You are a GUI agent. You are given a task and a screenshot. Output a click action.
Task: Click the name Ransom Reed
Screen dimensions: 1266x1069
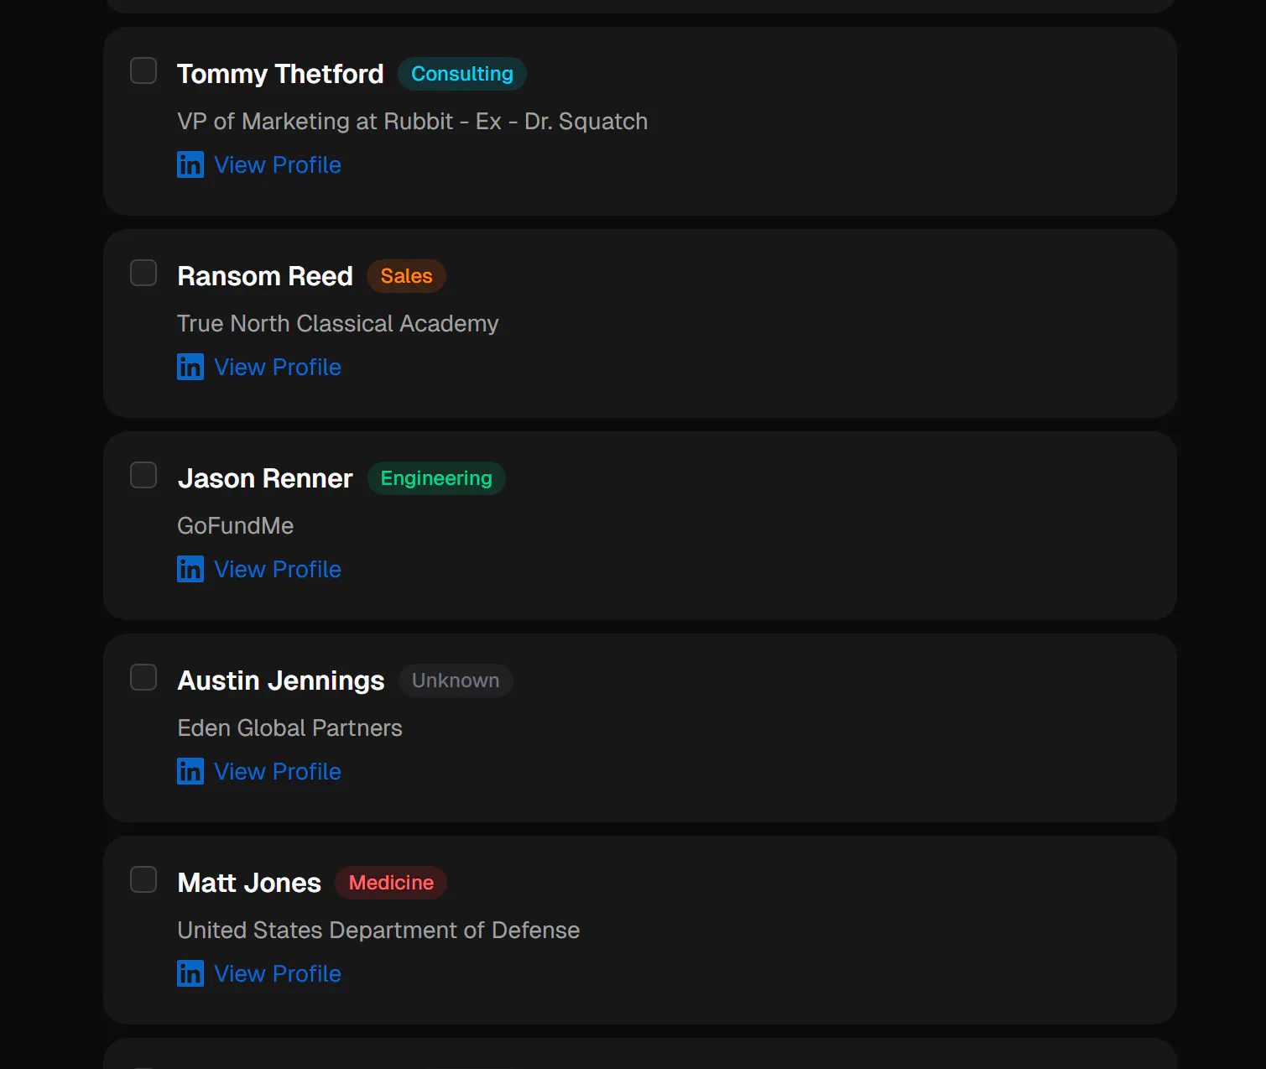[265, 276]
